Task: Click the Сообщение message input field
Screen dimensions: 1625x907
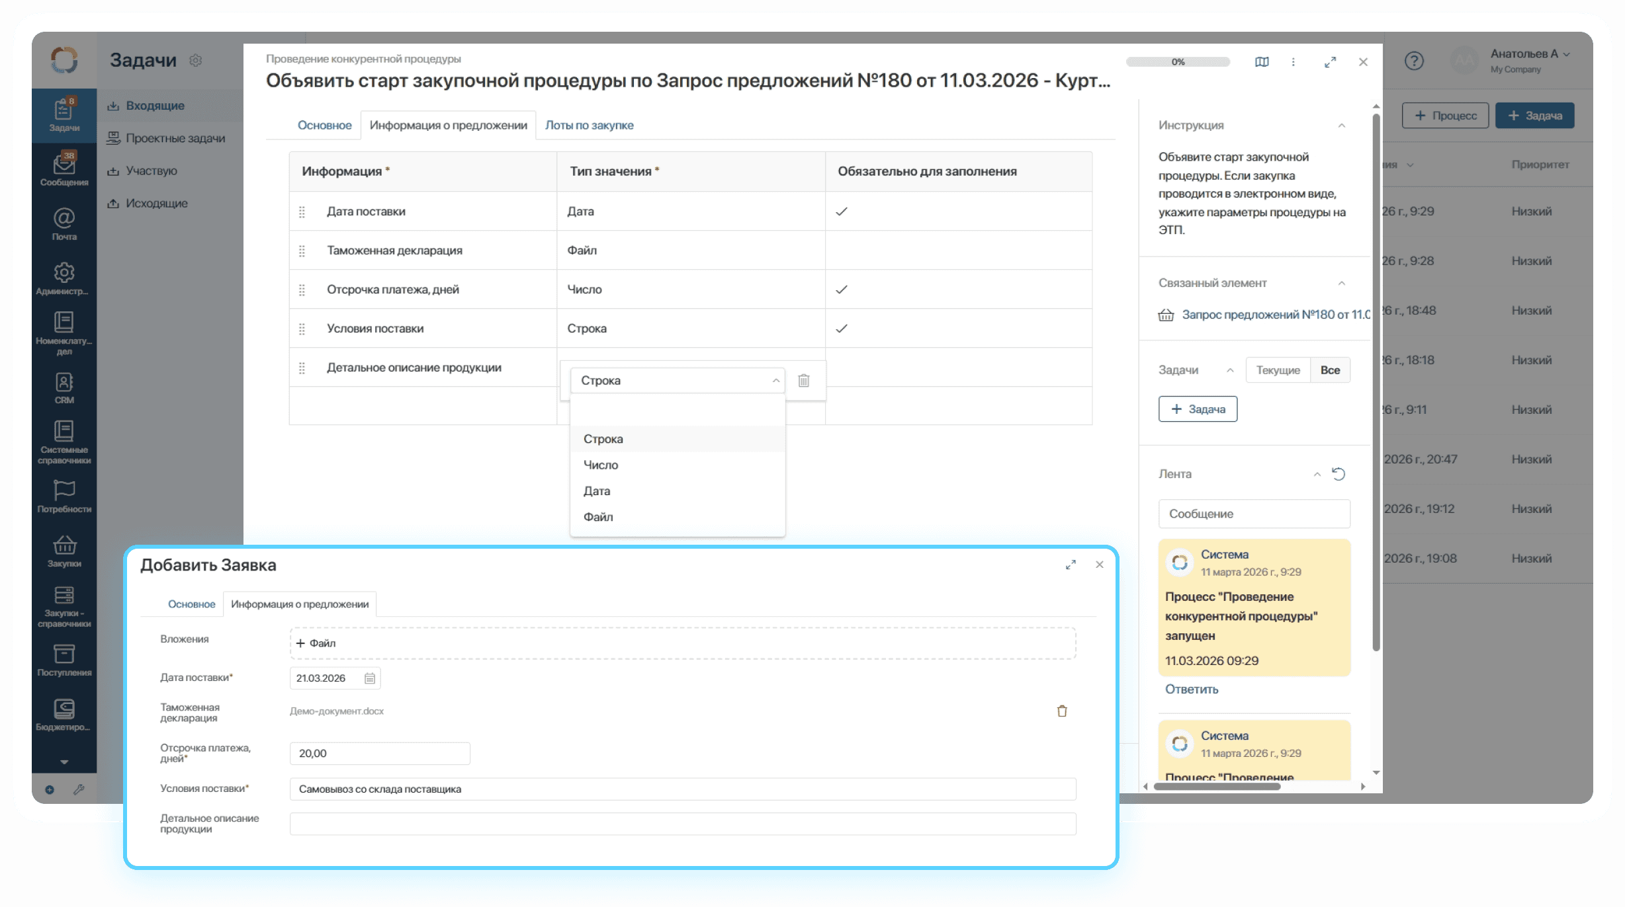Action: [x=1254, y=513]
